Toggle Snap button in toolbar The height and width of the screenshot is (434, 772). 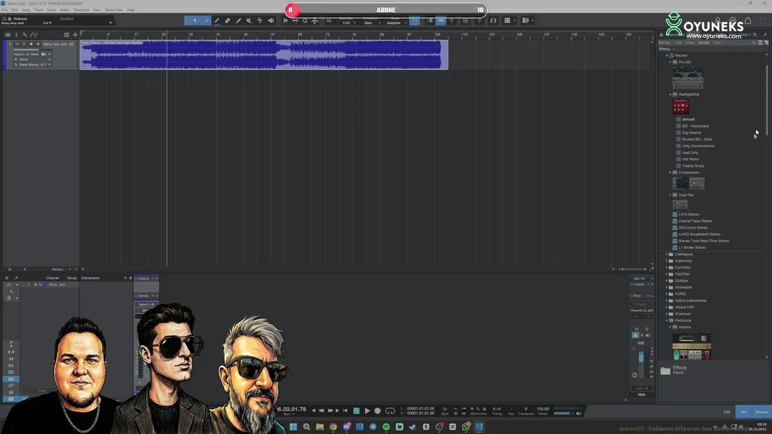tap(414, 20)
